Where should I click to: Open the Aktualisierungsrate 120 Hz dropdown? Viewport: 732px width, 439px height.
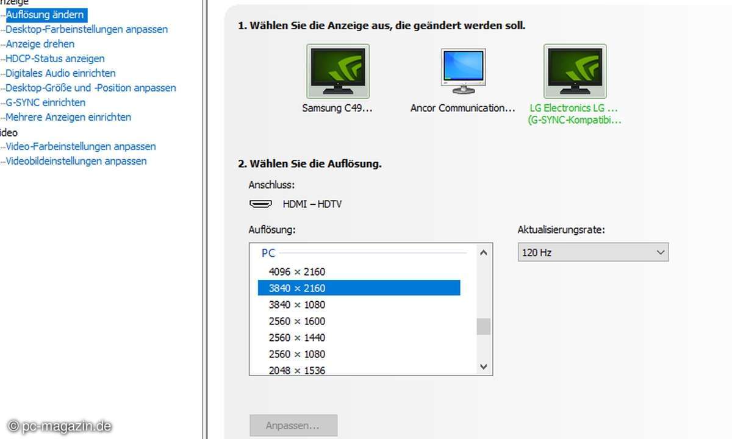[593, 252]
